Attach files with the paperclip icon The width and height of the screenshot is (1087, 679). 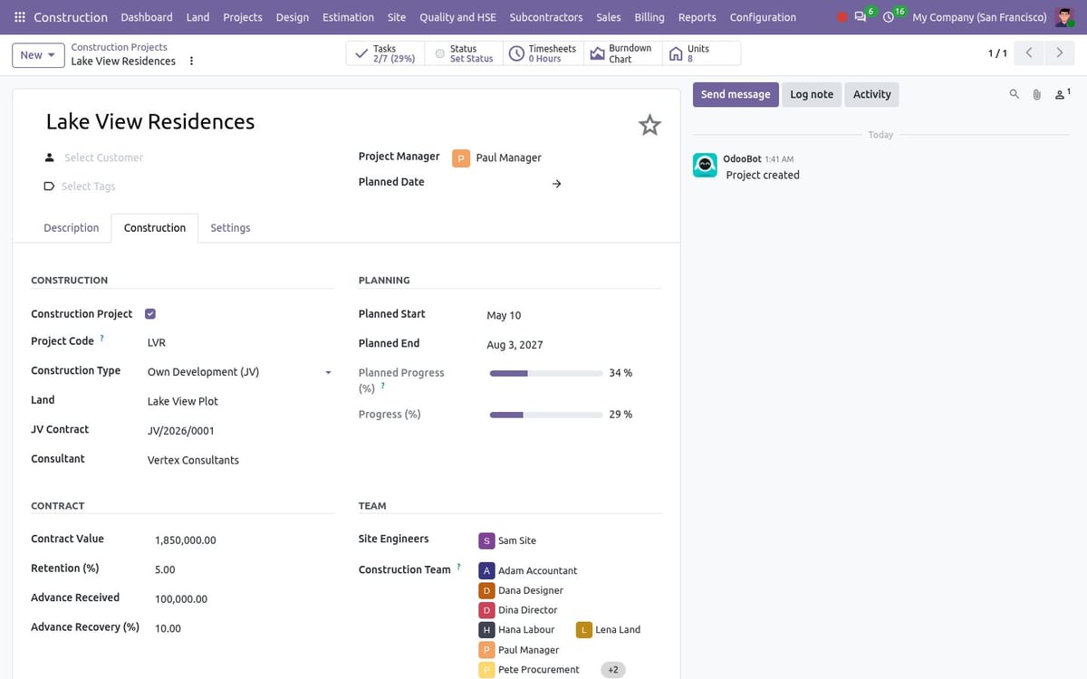[x=1037, y=94]
